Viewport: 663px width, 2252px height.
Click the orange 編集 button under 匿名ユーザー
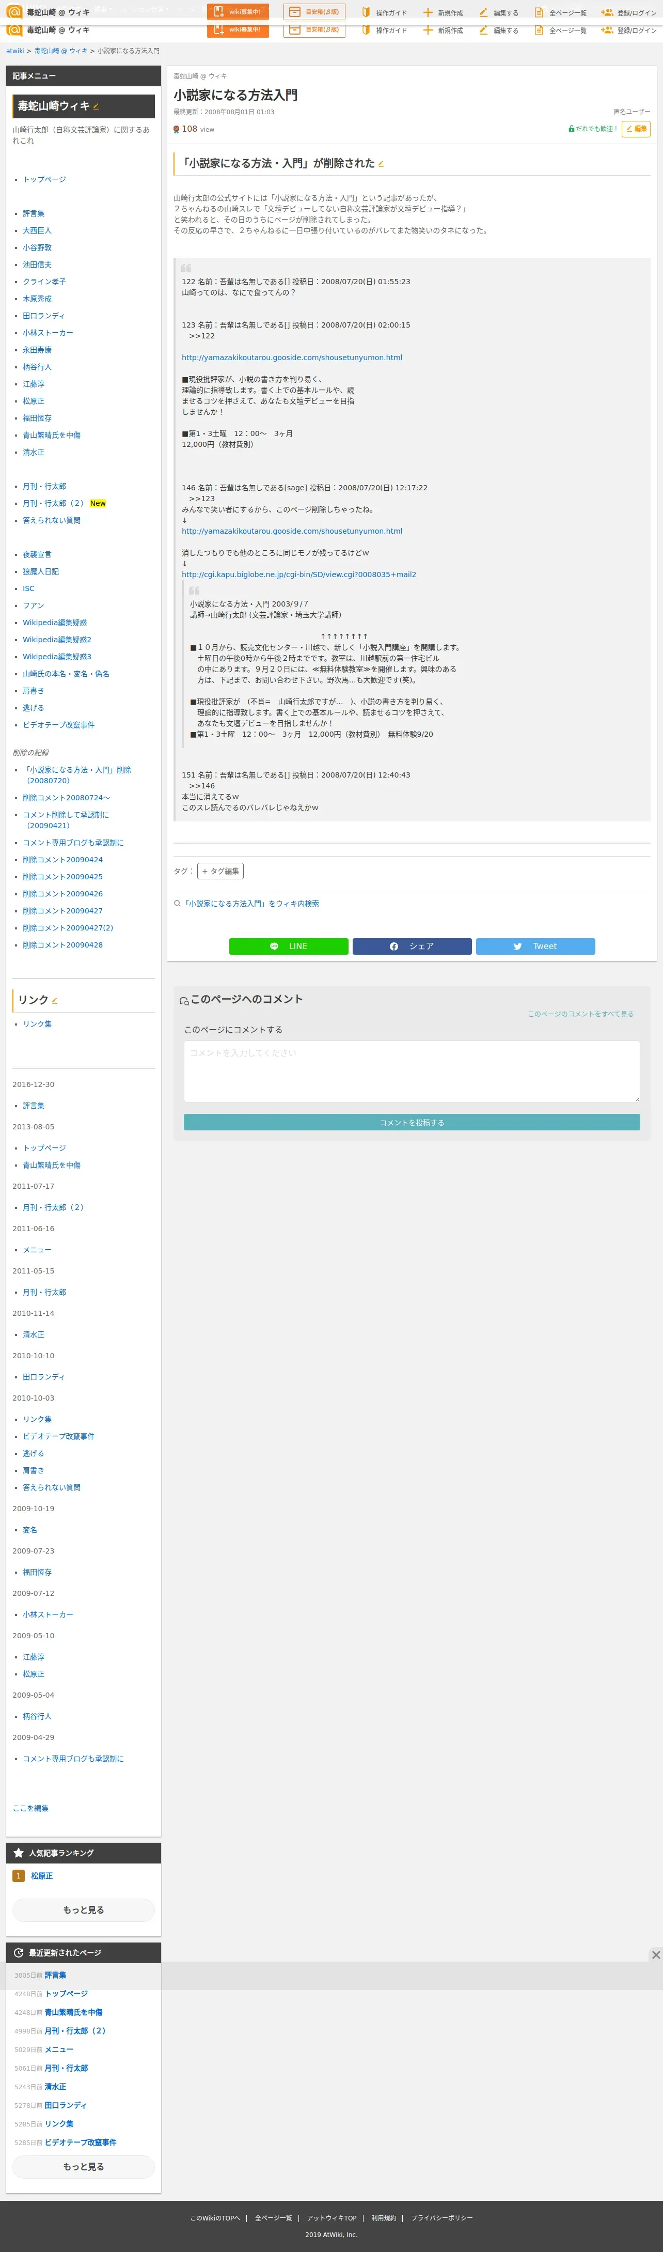coord(636,129)
